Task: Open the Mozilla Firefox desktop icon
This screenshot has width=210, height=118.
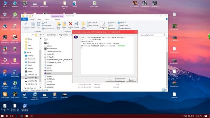Action: pyautogui.click(x=5, y=50)
